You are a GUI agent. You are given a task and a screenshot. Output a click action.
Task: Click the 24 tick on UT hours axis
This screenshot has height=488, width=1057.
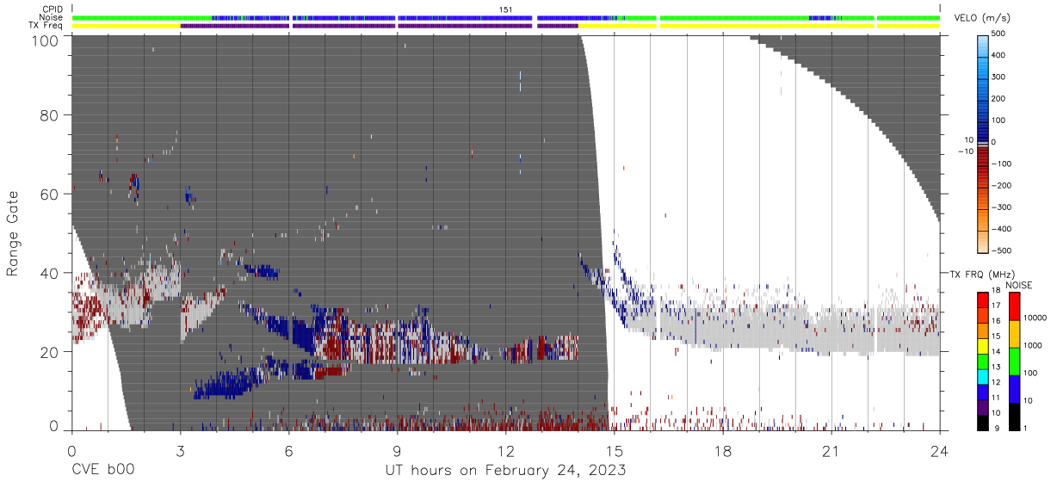940,451
